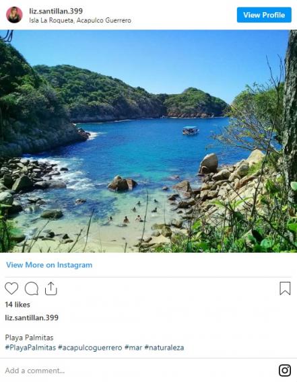The width and height of the screenshot is (297, 382).
Task: Open the #mar hashtag
Action: click(x=133, y=348)
